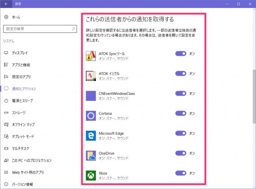Select マルチタスク in sidebar
Viewport: 256px width, 189px height.
(20, 148)
